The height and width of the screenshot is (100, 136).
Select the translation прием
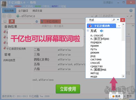(x=94, y=46)
